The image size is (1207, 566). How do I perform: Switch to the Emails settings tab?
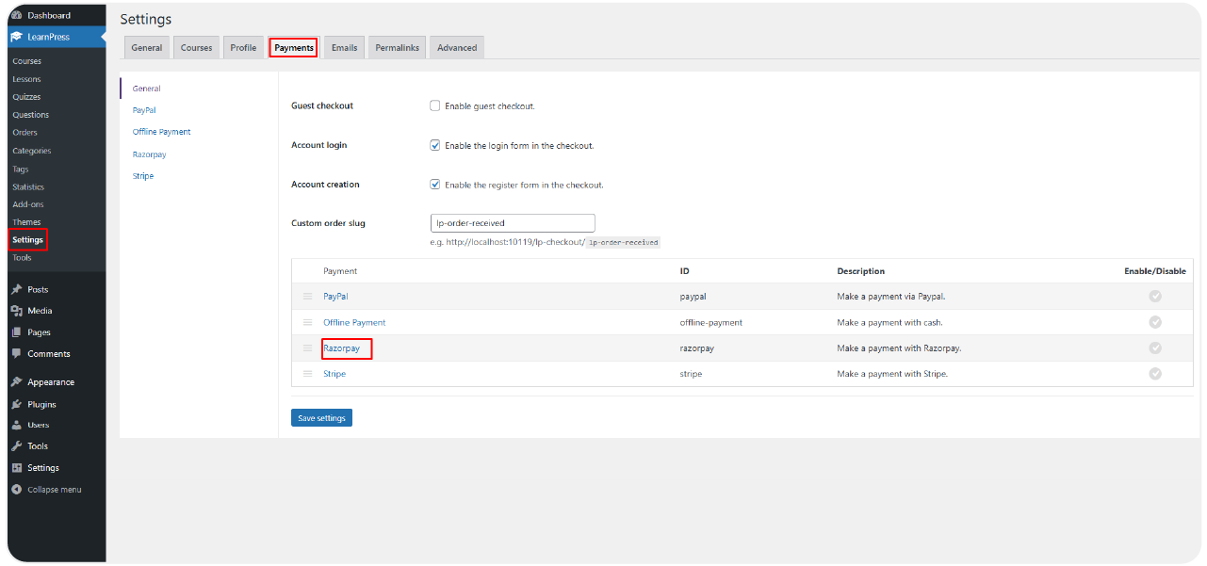(344, 48)
